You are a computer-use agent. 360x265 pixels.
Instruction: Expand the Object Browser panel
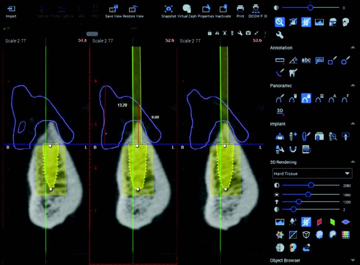click(x=354, y=260)
